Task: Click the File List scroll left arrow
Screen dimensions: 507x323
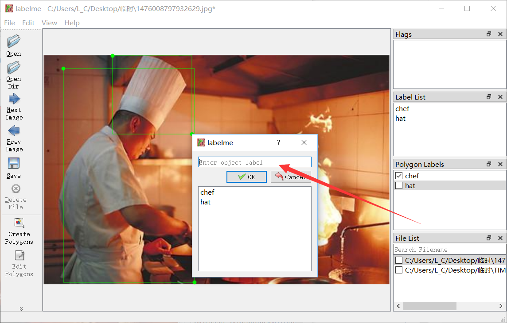Action: (398, 306)
